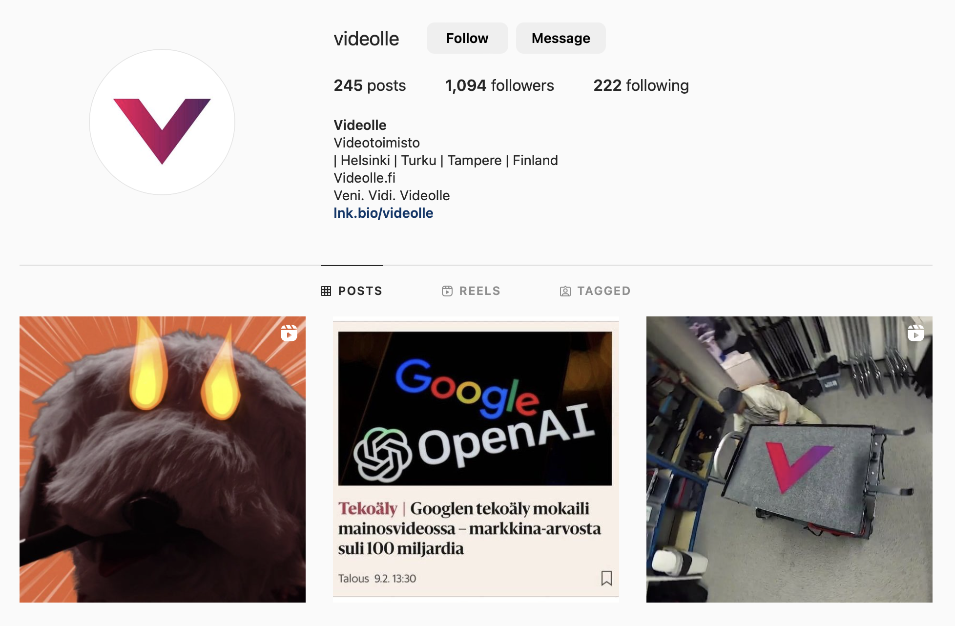Open the lnk.bio/videolle link

click(x=383, y=213)
